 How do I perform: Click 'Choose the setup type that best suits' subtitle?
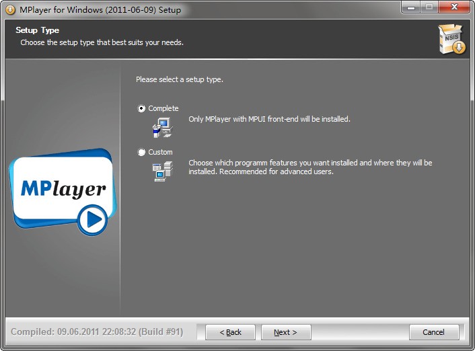[102, 42]
